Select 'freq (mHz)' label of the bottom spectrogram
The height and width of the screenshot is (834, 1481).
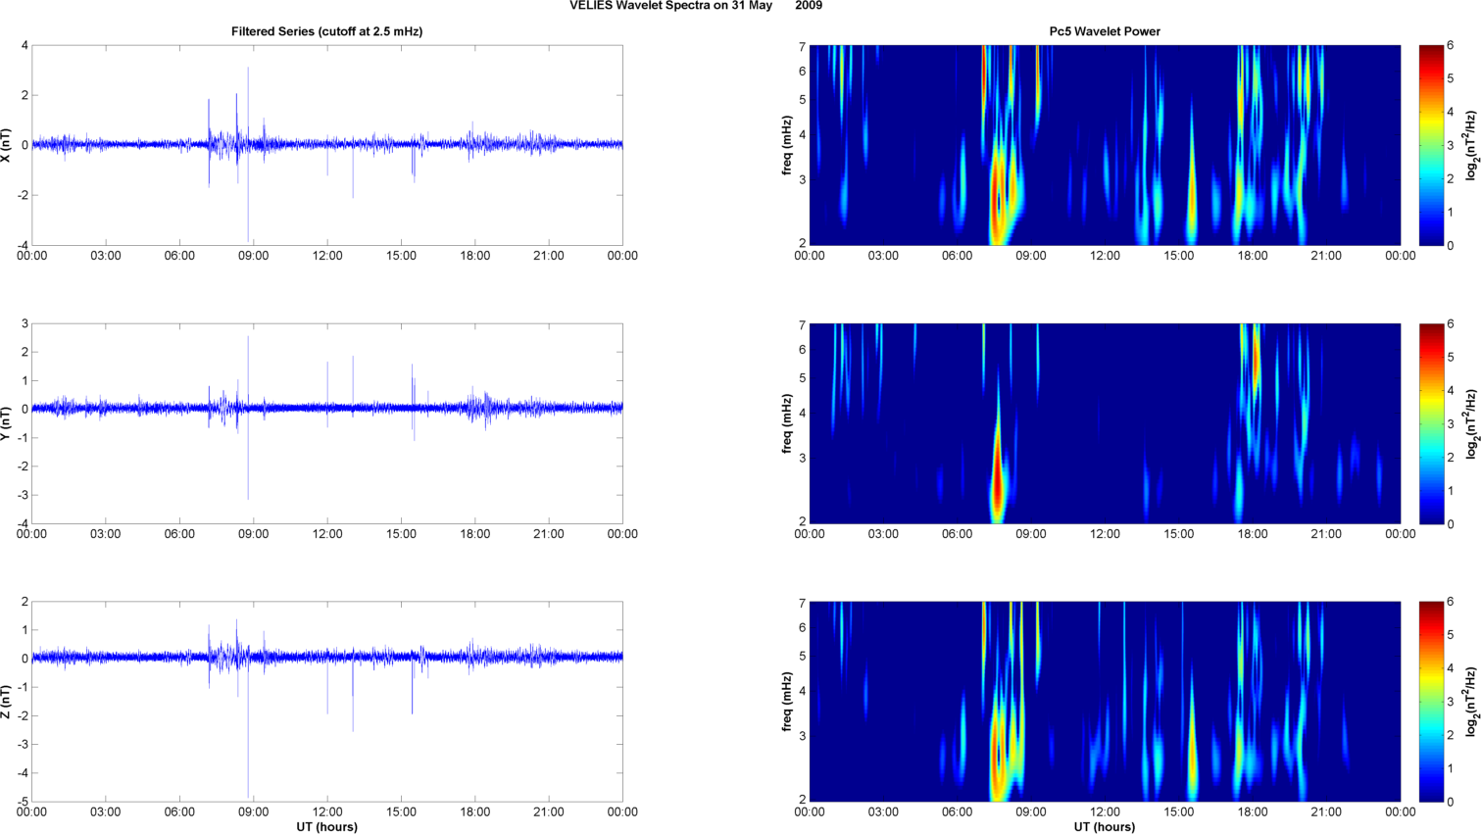pos(787,702)
